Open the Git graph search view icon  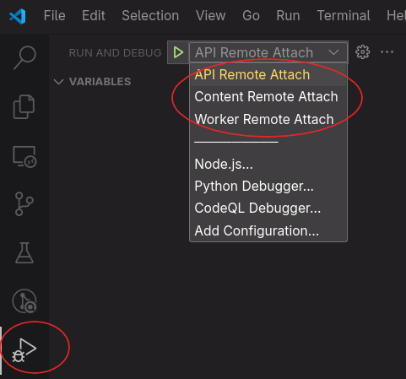pos(24,300)
